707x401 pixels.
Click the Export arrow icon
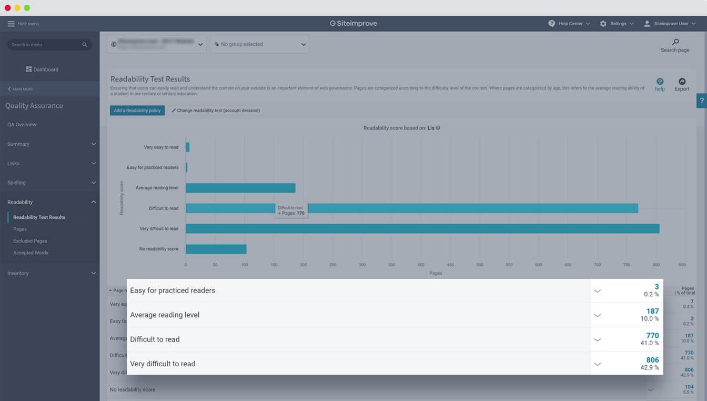click(x=682, y=82)
